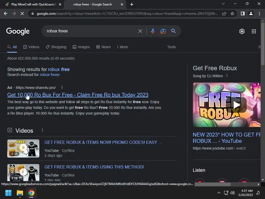The width and height of the screenshot is (265, 199).
Task: Close the Play MineCraft tab
Action: pyautogui.click(x=60, y=4)
